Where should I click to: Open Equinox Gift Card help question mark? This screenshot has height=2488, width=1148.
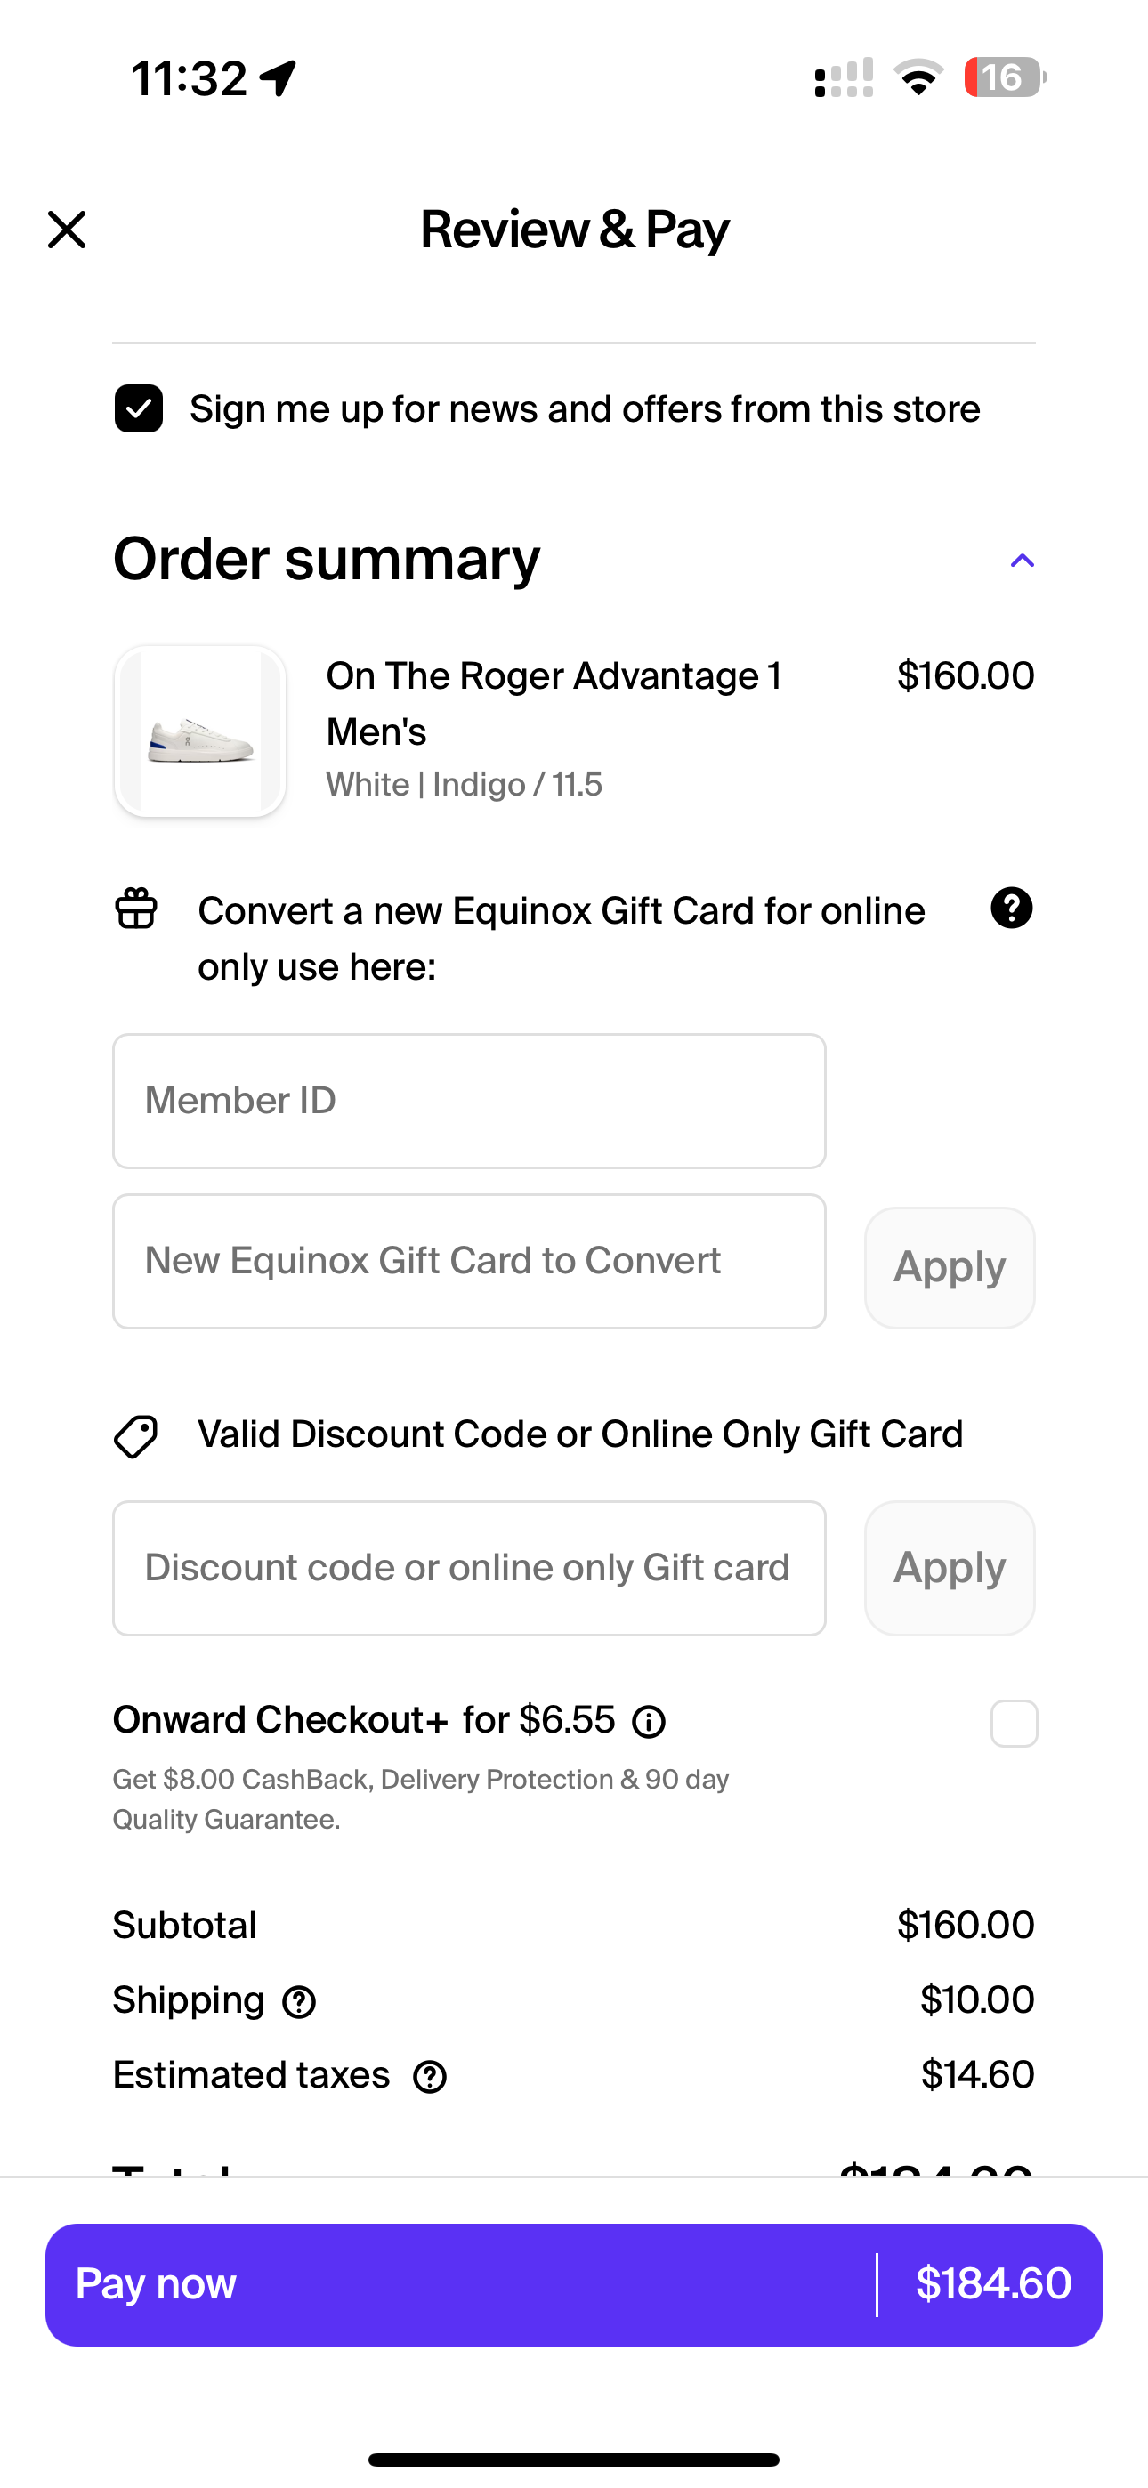(x=1011, y=909)
